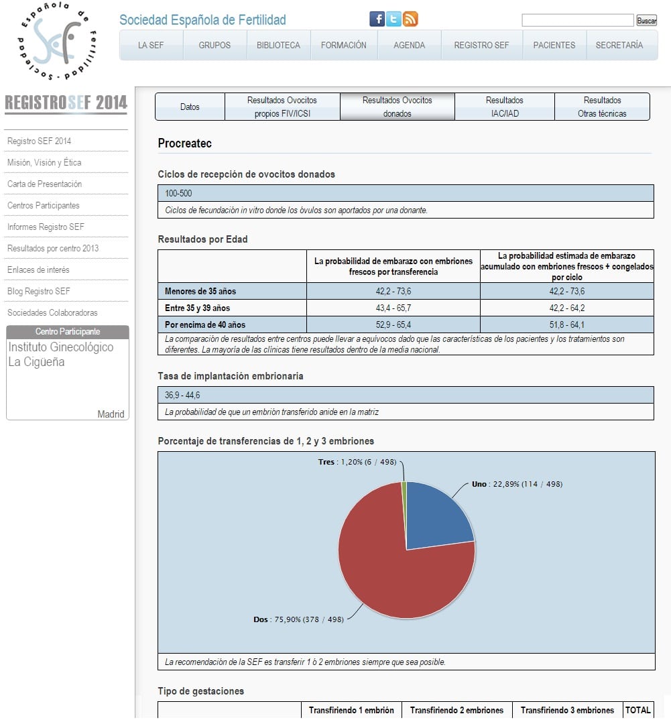Open the REGISTRO SEF menu
The width and height of the screenshot is (671, 722).
[x=482, y=45]
